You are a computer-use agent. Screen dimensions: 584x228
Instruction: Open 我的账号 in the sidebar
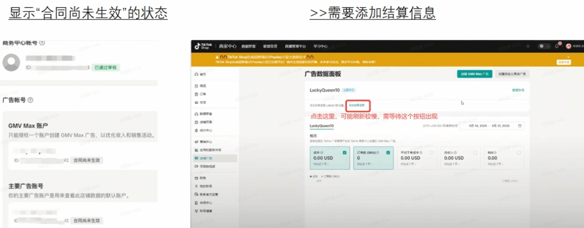pyautogui.click(x=202, y=186)
